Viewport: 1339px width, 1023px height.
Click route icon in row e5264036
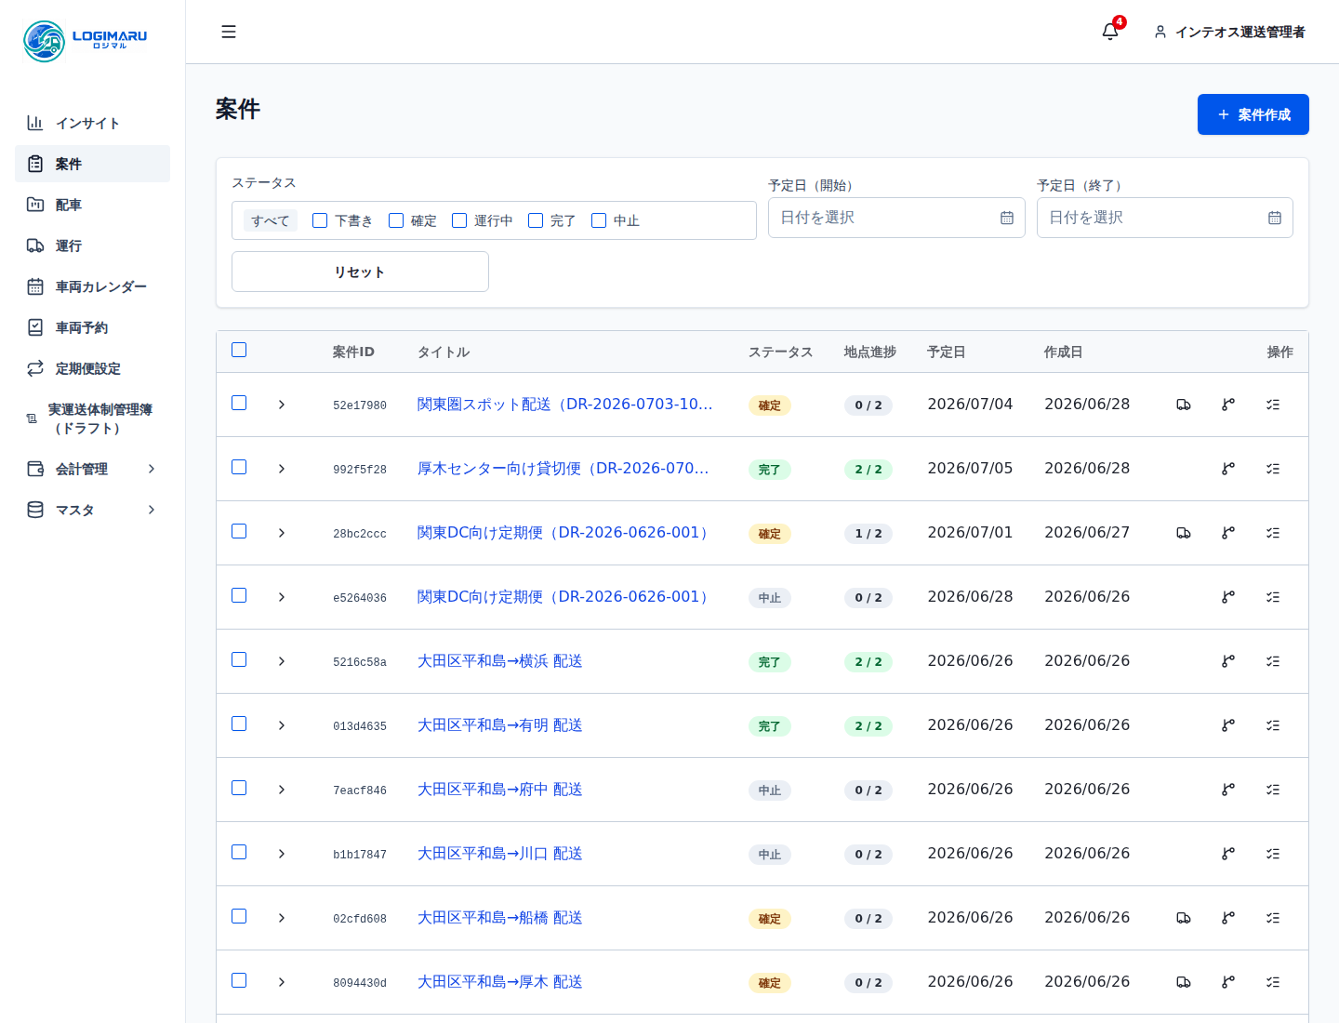[1228, 597]
